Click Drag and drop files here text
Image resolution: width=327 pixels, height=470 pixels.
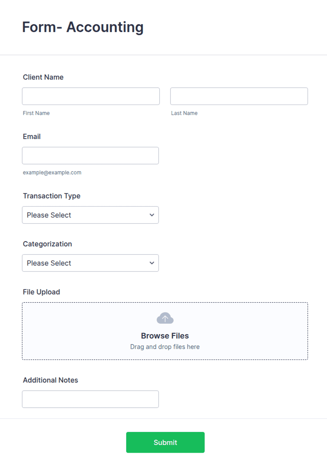click(x=165, y=347)
